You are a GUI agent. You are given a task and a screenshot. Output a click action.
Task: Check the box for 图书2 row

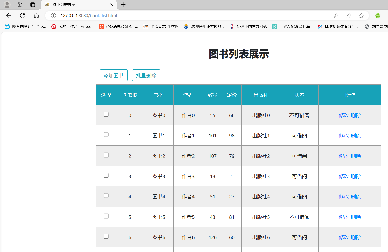coord(106,155)
